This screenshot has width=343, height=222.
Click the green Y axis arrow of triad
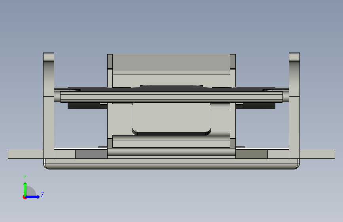(x=25, y=189)
